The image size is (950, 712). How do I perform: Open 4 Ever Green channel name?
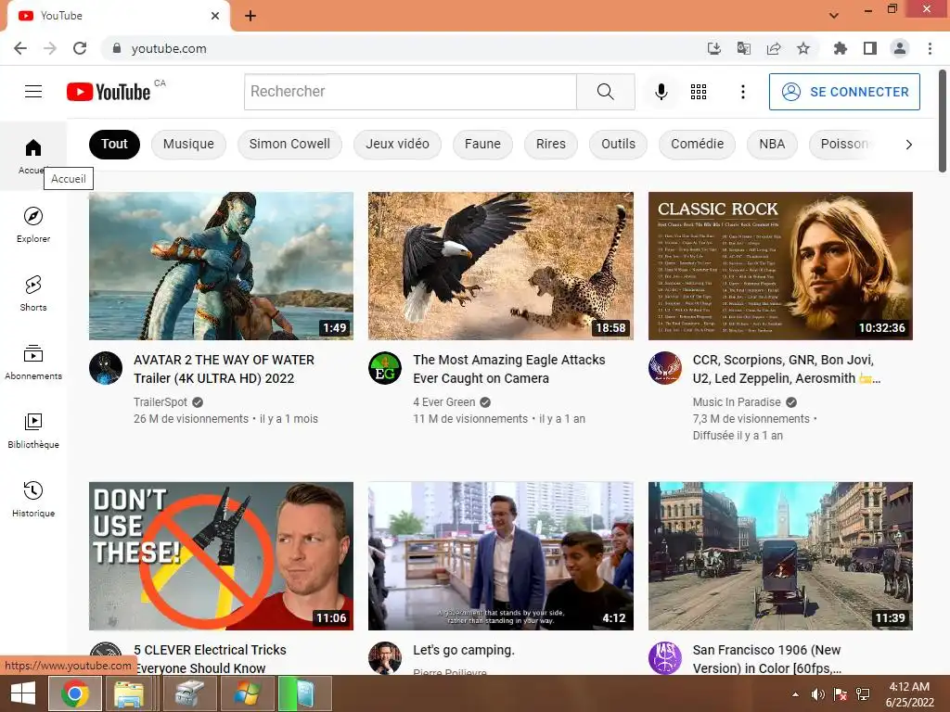point(444,402)
